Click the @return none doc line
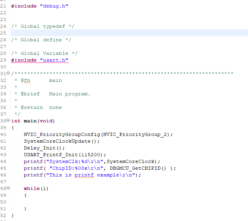Screen dimensions: 248x221 click(41, 107)
